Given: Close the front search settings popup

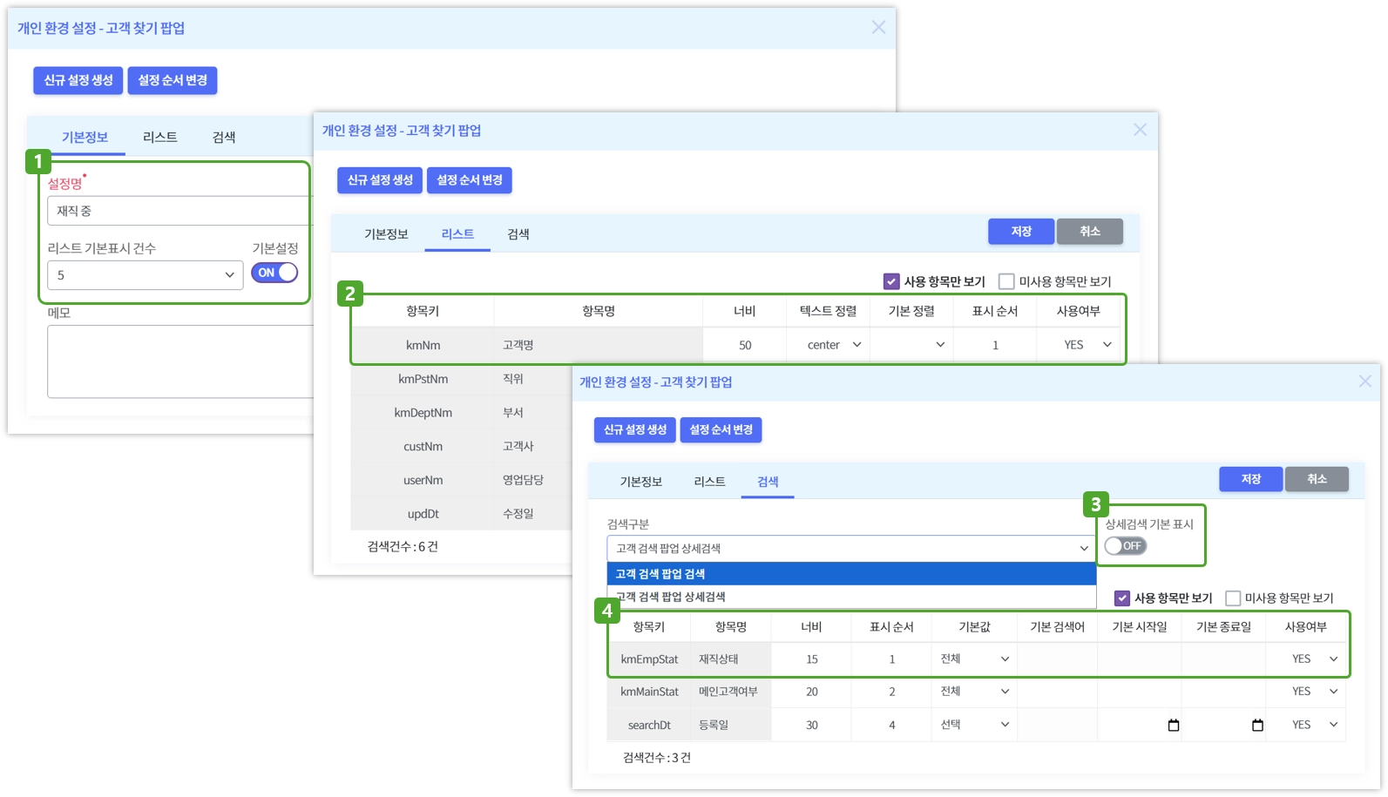Looking at the screenshot, I should [x=1364, y=382].
